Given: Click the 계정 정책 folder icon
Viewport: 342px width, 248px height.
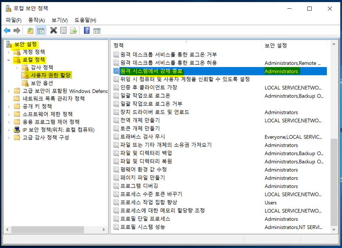Looking at the screenshot, I should tap(17, 52).
